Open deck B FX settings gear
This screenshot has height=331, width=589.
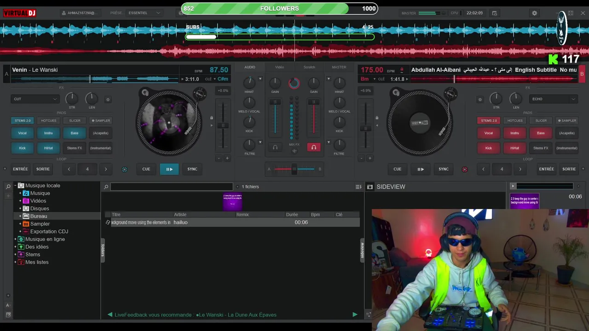click(480, 99)
